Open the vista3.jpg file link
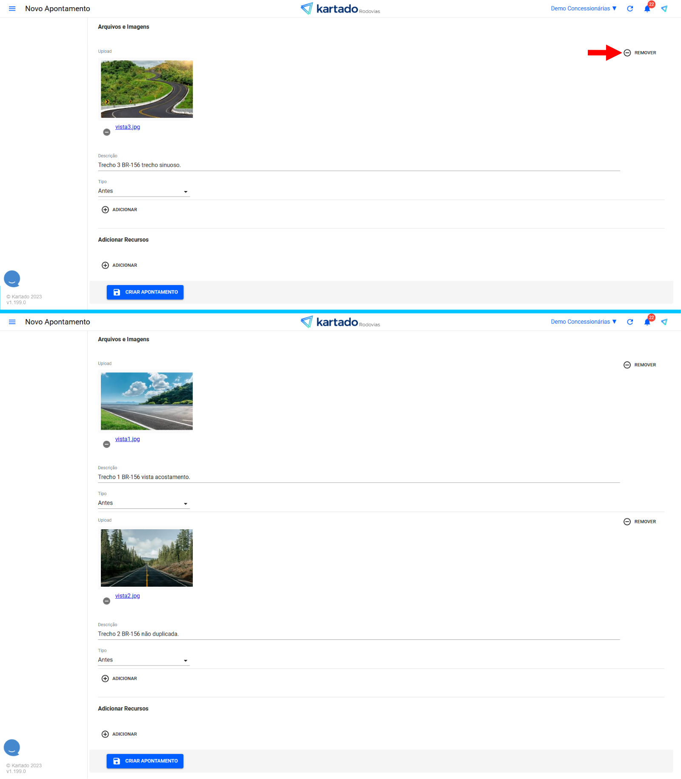 click(x=128, y=127)
